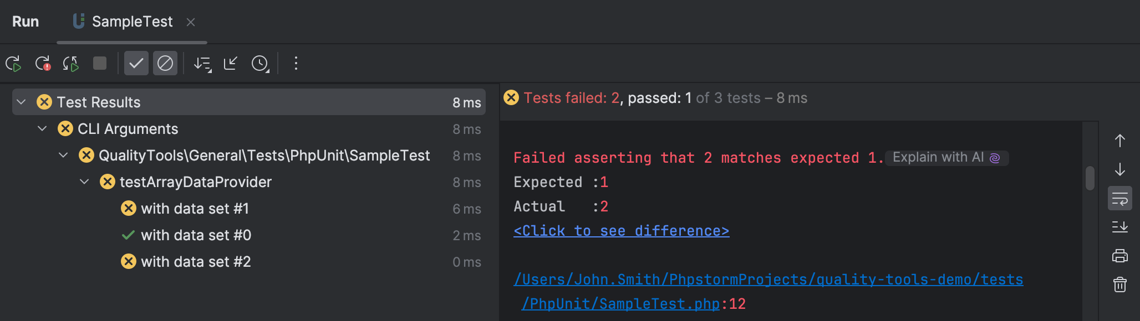Open the show duration clock icon
Screen dimensions: 1140x321
pyautogui.click(x=259, y=63)
